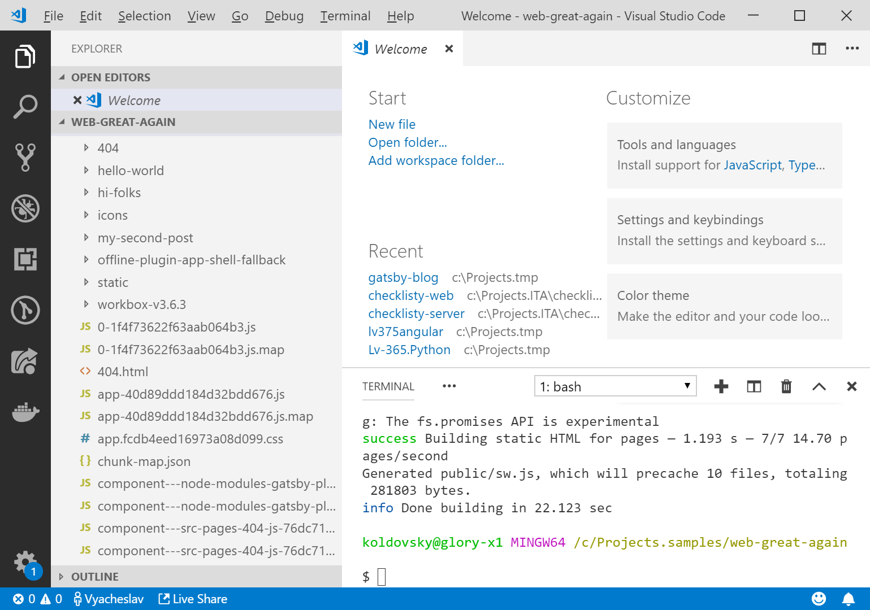Open recent project gatsby-blog

[403, 277]
